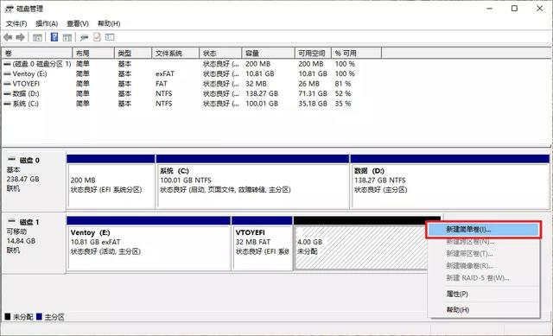The height and width of the screenshot is (336, 553).
Task: Open the 帮助(H) menu
Action: pos(109,23)
